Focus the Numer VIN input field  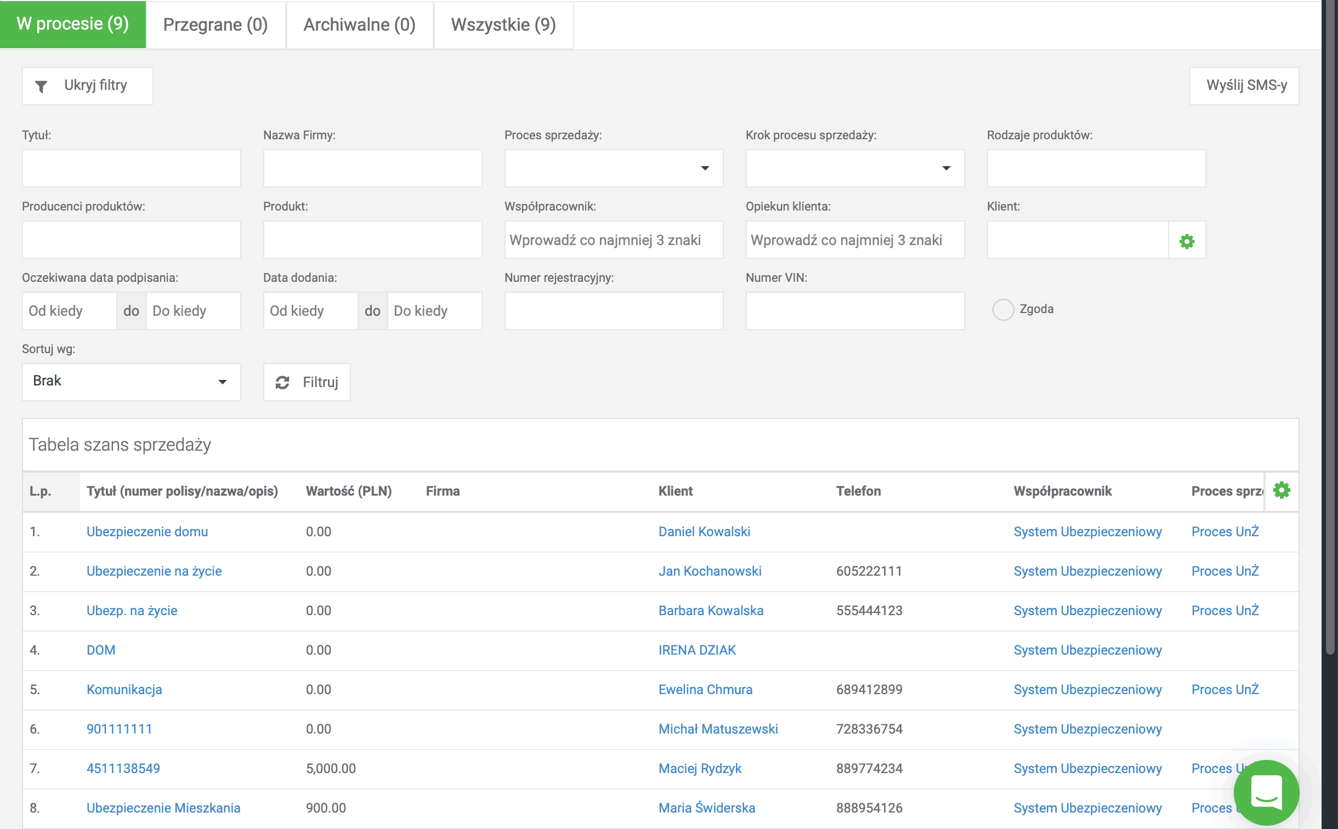coord(855,311)
